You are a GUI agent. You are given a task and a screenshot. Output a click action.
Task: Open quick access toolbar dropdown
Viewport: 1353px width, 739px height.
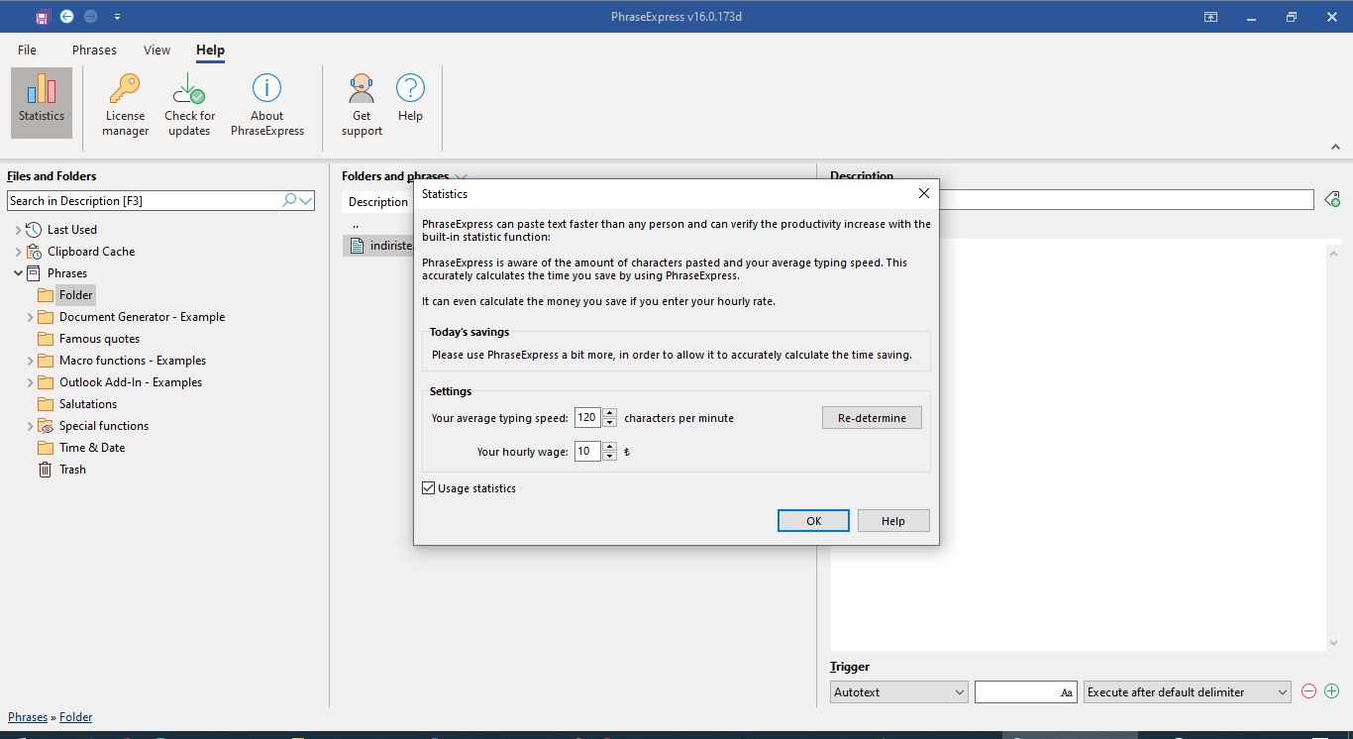pyautogui.click(x=118, y=17)
